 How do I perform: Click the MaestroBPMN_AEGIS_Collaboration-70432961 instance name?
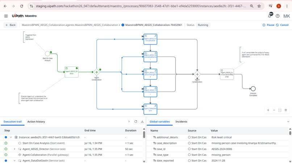click(154, 25)
